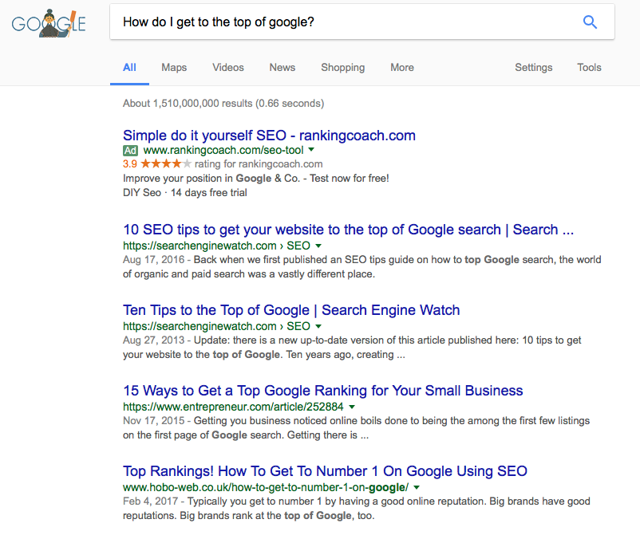Click the www.rankingcoach.com/seo-tool URL text

223,150
